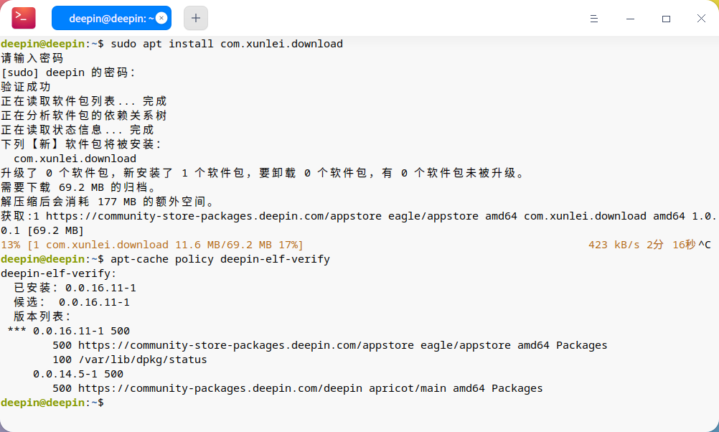The height and width of the screenshot is (432, 719).
Task: Click the 0.0.14.5-1 500 version entry
Action: click(x=78, y=374)
